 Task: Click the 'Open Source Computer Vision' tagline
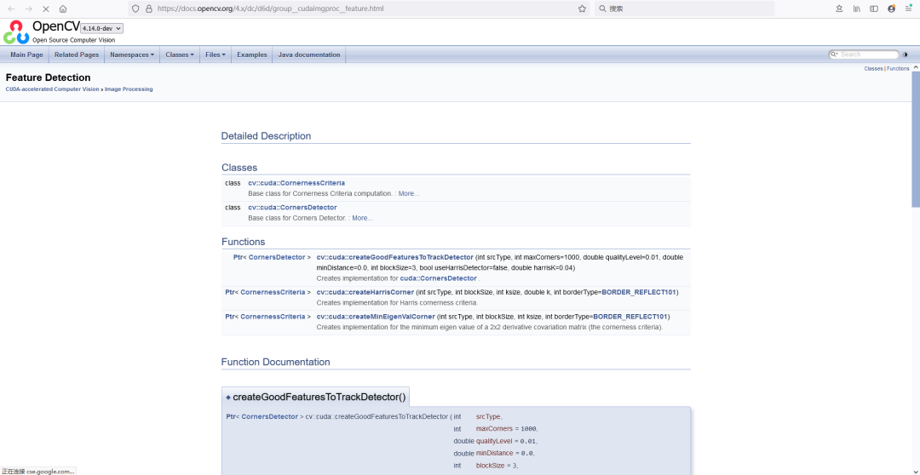pyautogui.click(x=74, y=40)
